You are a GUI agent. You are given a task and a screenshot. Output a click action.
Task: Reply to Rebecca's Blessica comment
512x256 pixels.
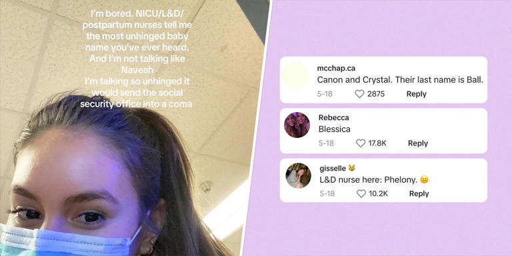(418, 143)
